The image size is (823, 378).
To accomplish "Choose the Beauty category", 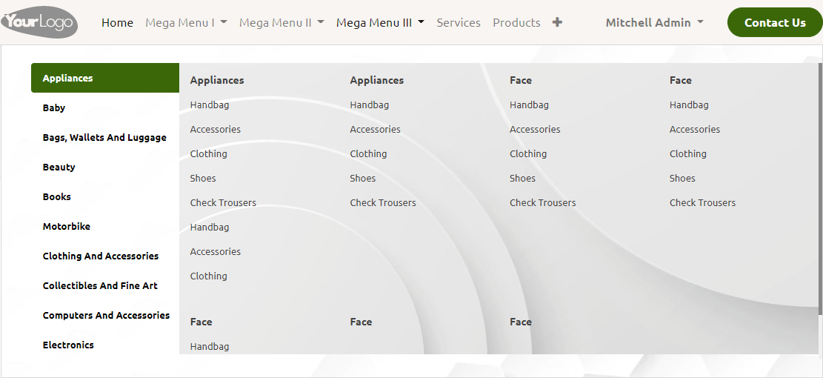I will click(x=59, y=167).
